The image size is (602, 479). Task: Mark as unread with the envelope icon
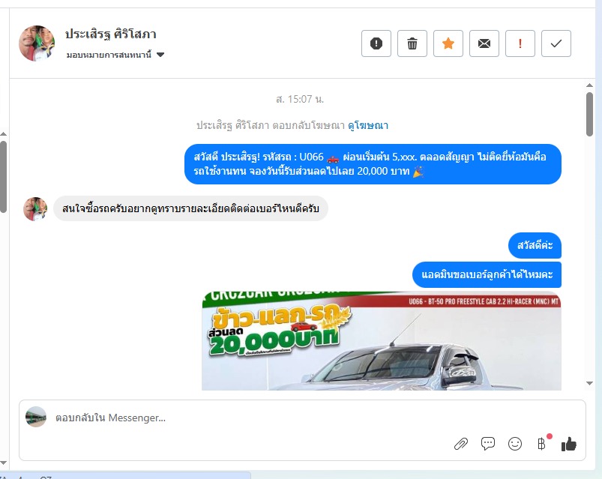click(x=484, y=43)
